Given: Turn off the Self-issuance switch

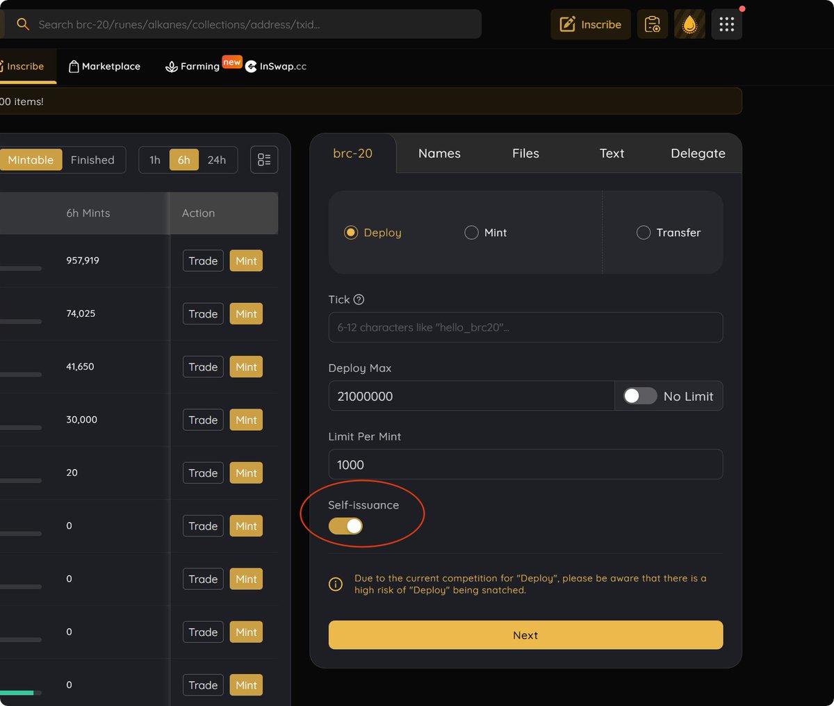Looking at the screenshot, I should click(x=345, y=526).
